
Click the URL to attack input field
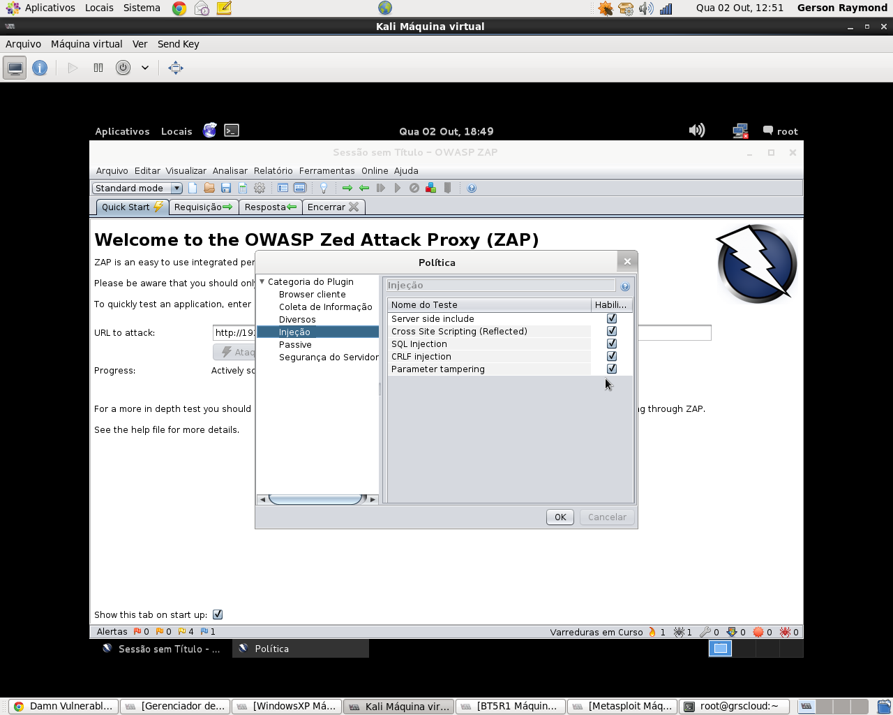pos(461,332)
